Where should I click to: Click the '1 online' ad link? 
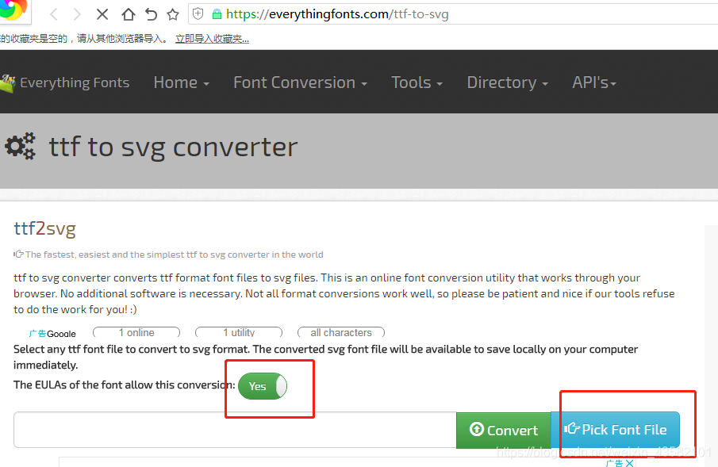click(136, 332)
